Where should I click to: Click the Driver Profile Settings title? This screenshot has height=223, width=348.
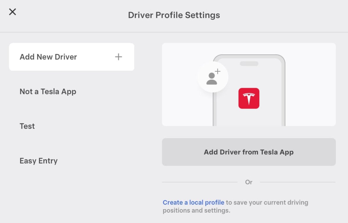pos(174,15)
